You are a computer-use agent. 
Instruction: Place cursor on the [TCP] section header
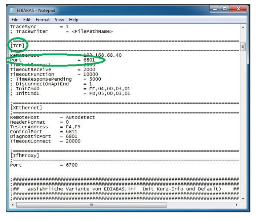tap(17, 45)
